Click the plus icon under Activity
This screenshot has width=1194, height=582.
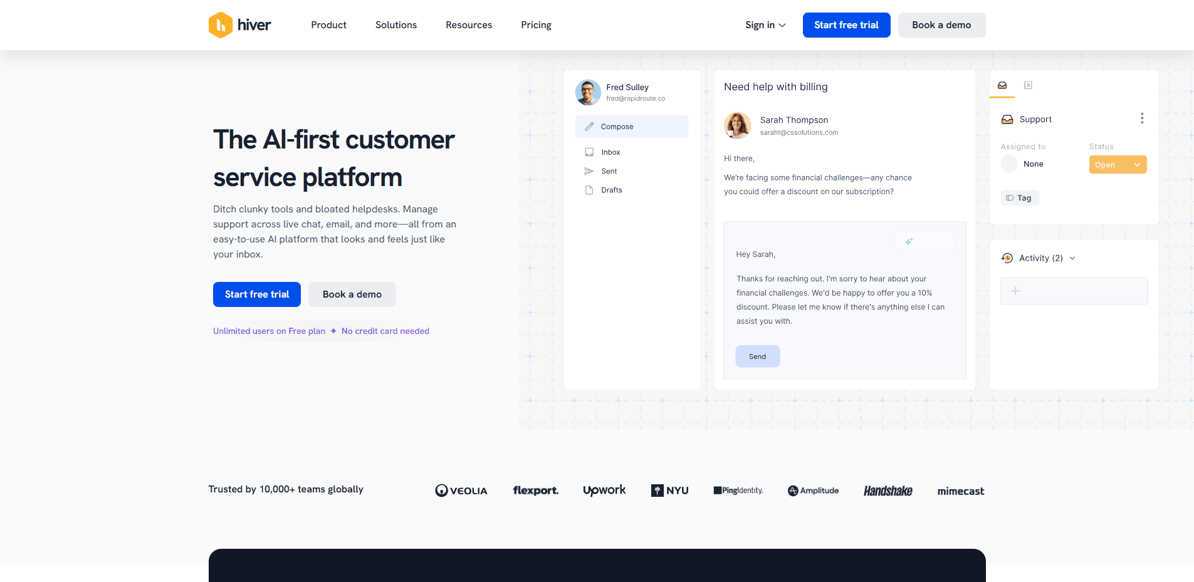(x=1015, y=291)
